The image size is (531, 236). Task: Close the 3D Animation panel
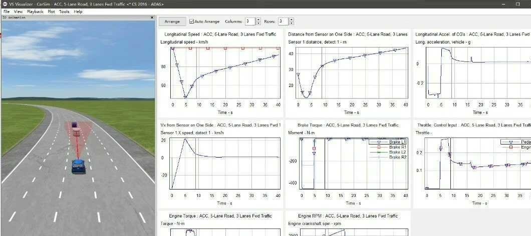point(152,17)
